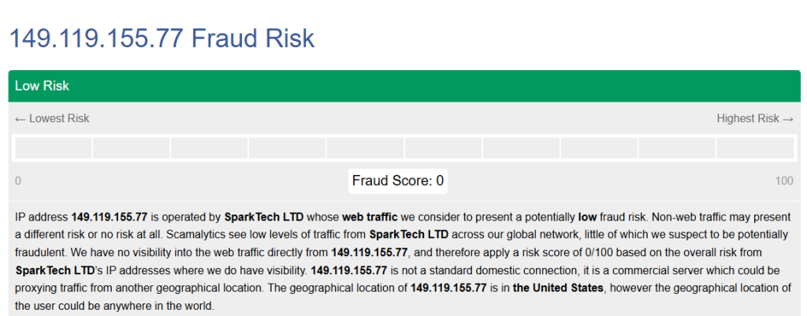Click the ninth segment of the risk meter
807x316 pixels.
676,148
